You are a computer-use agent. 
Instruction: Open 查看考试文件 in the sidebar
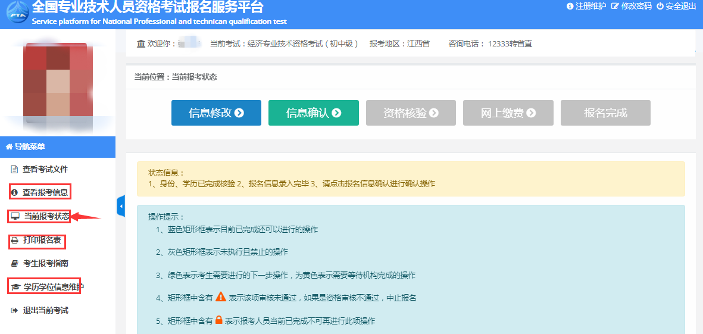pyautogui.click(x=45, y=170)
